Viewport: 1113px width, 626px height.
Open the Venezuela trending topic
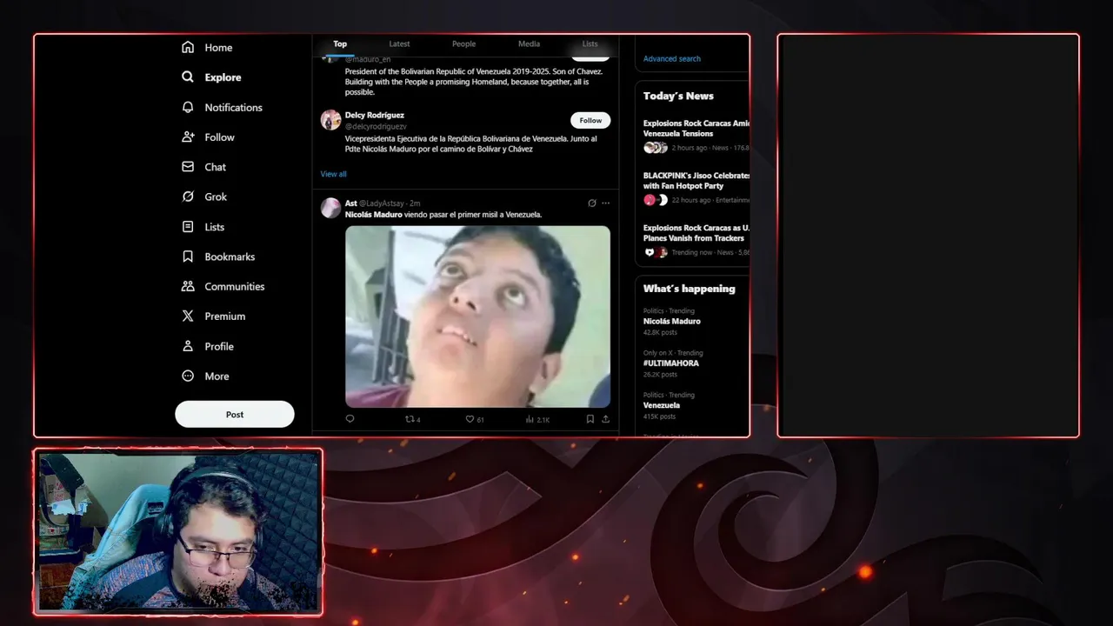click(662, 405)
